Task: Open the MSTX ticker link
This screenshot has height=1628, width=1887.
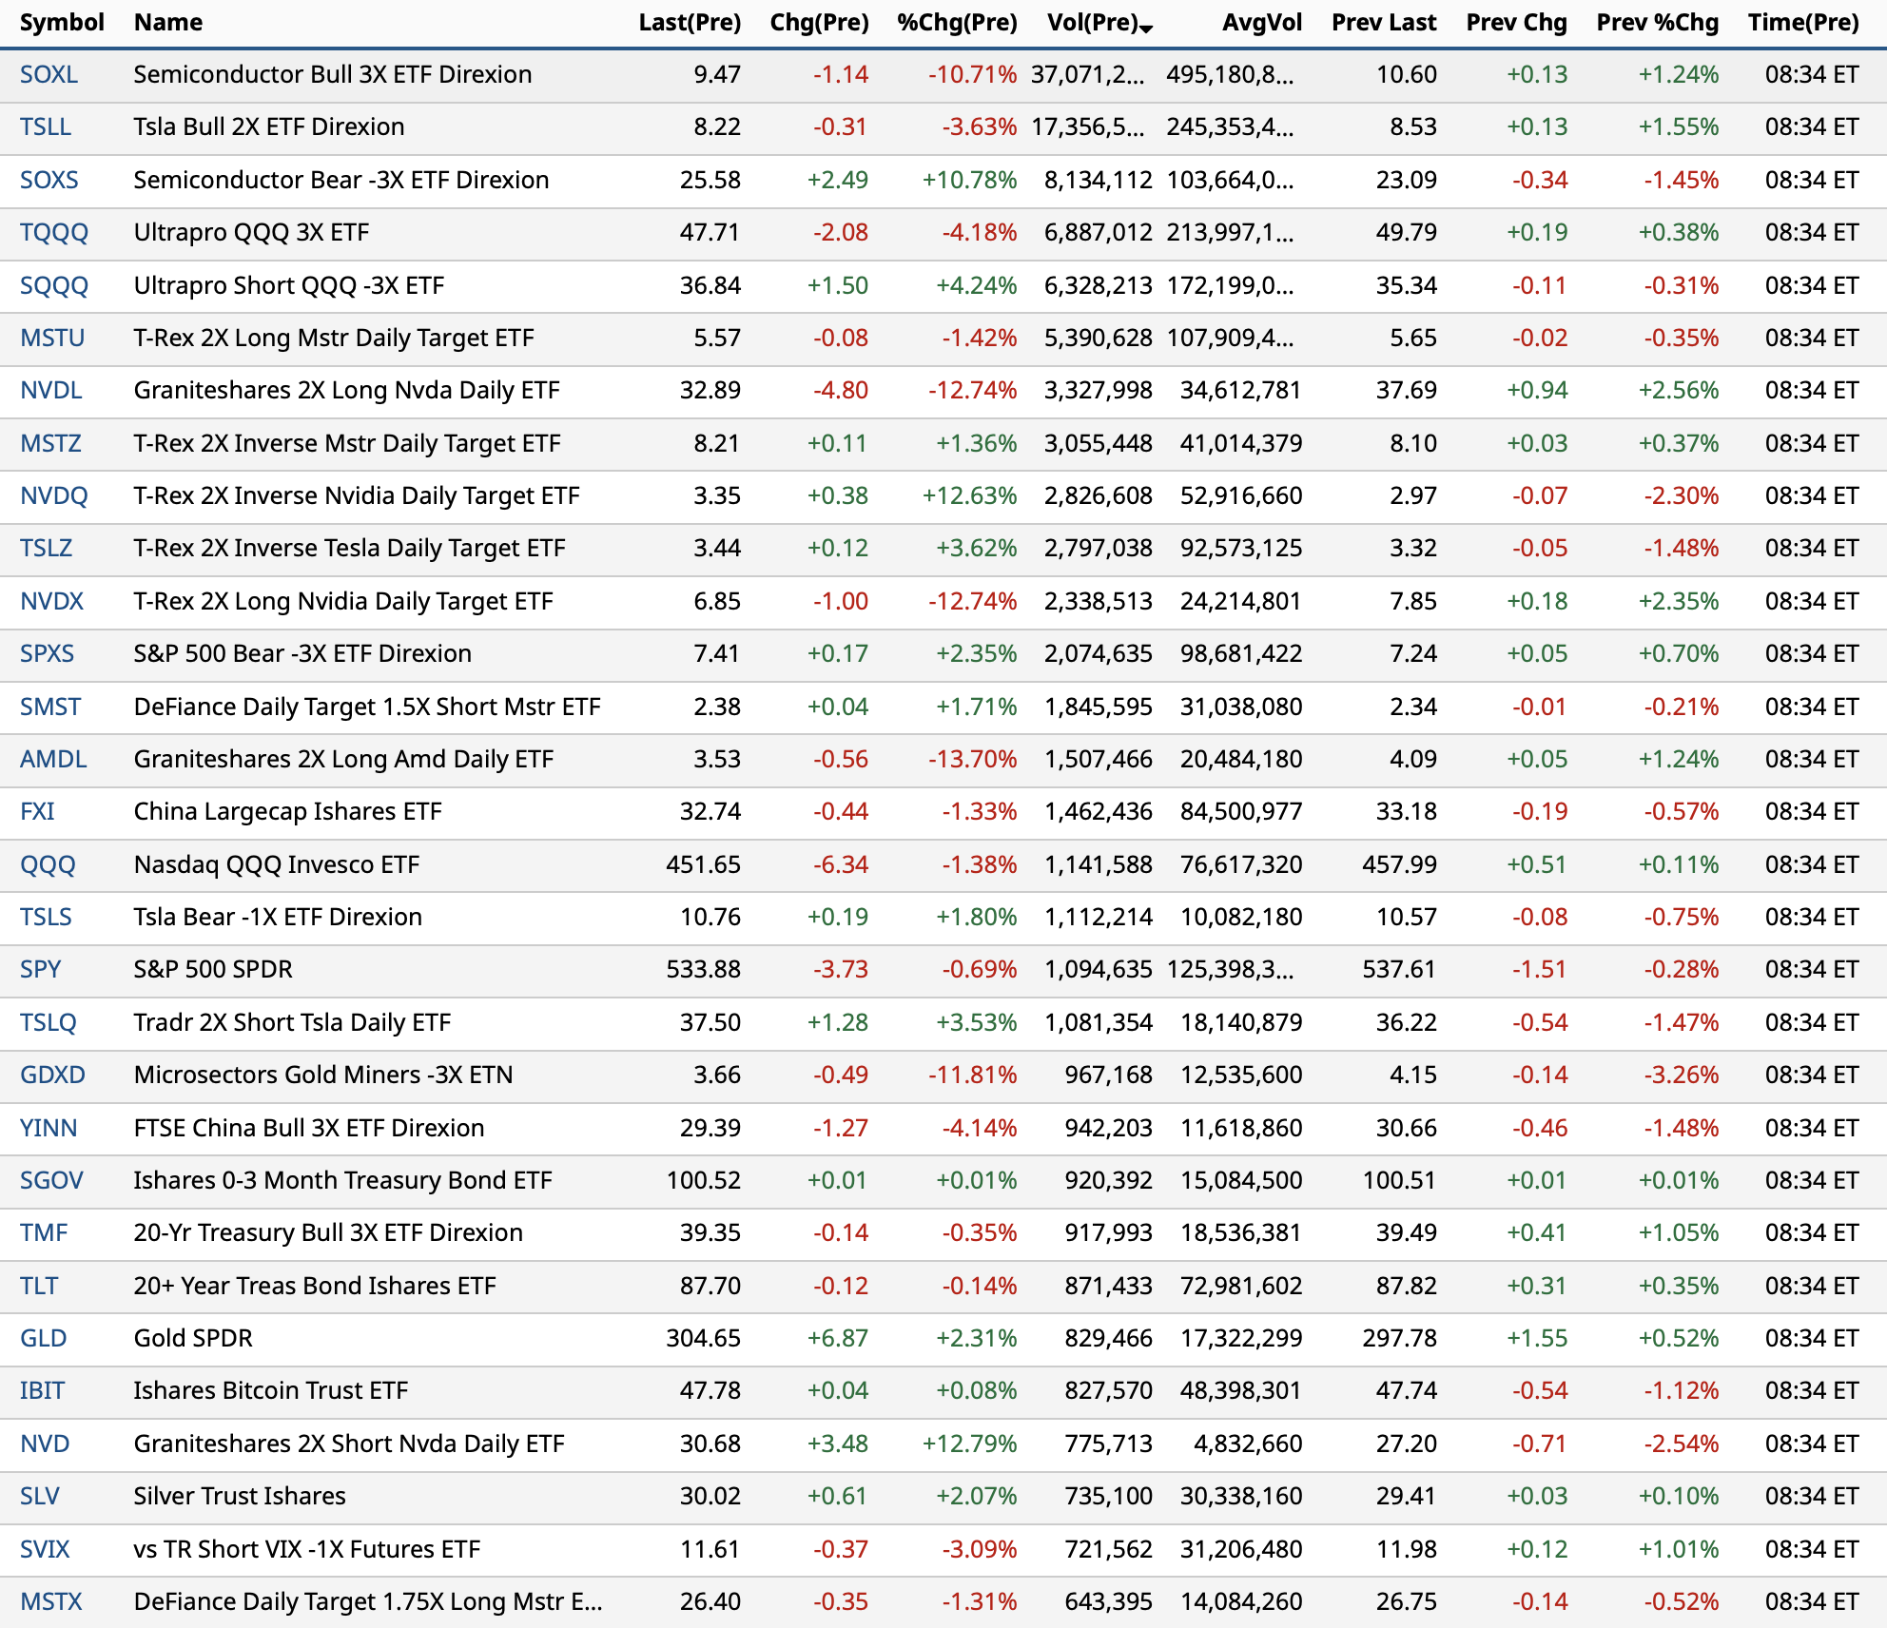Action: point(50,1601)
